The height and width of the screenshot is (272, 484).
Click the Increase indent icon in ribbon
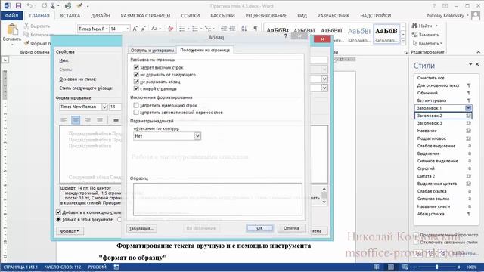pyautogui.click(x=232, y=29)
